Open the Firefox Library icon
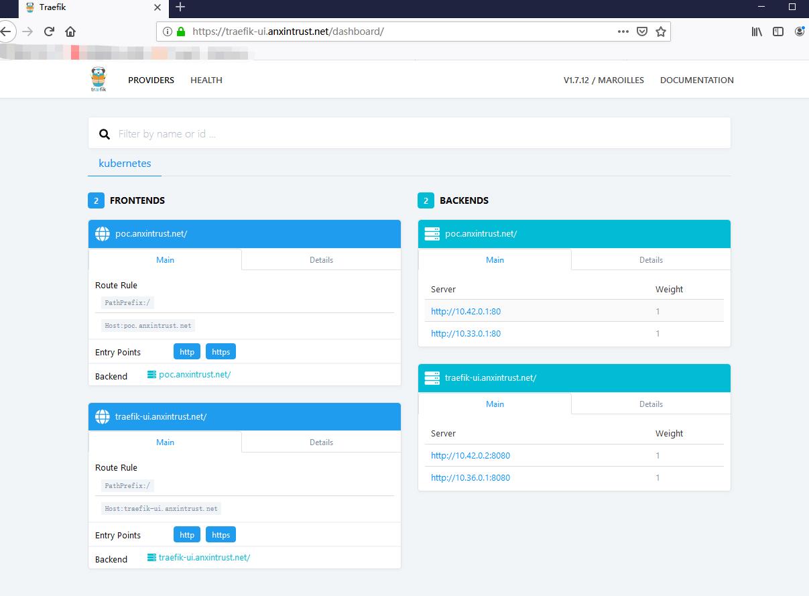 click(756, 31)
